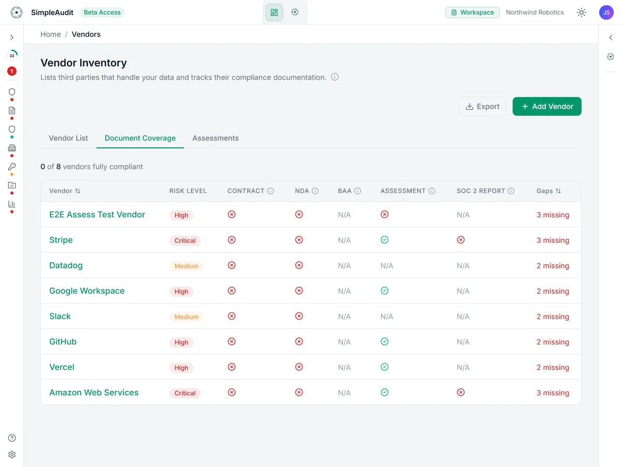
Task: Open the assistant icon in the right panel
Action: click(x=611, y=57)
